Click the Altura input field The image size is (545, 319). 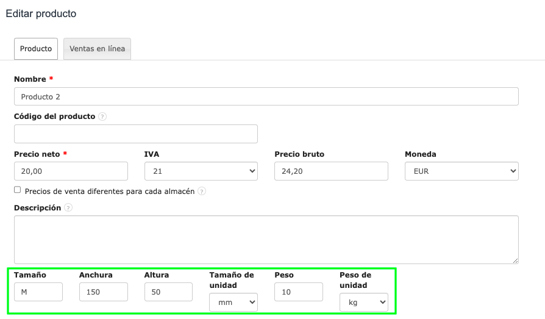(168, 292)
